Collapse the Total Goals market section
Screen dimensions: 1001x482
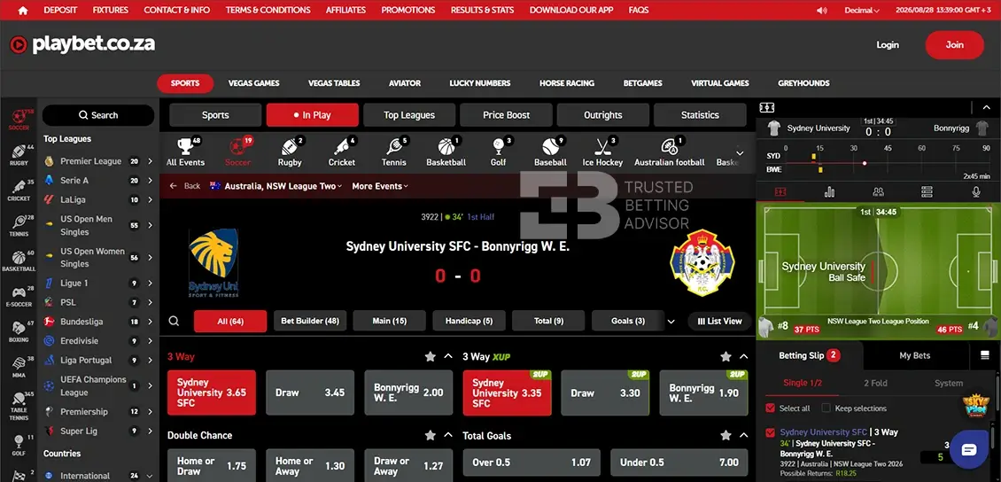point(744,435)
